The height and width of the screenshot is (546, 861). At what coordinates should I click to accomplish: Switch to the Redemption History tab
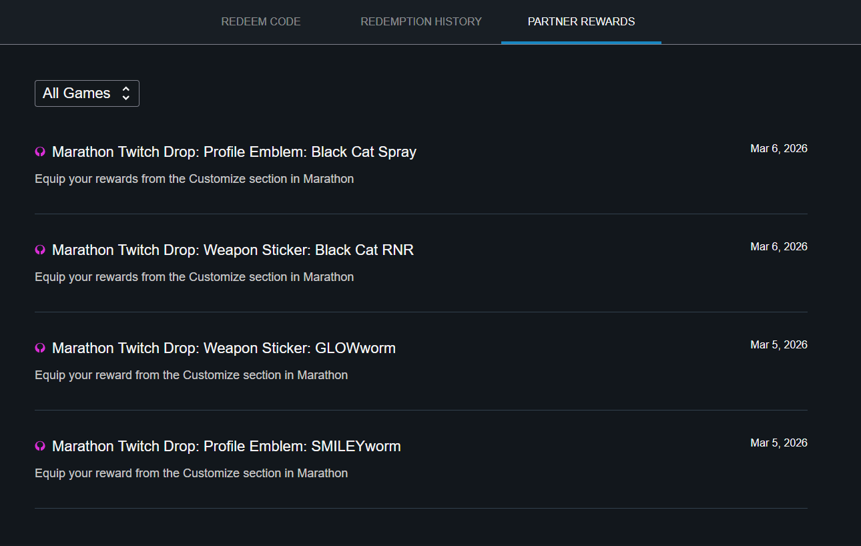coord(420,22)
